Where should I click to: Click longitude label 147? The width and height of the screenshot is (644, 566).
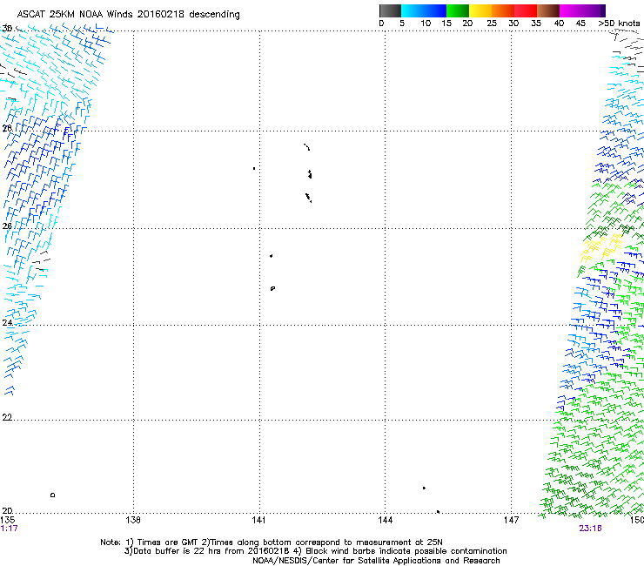(x=511, y=520)
